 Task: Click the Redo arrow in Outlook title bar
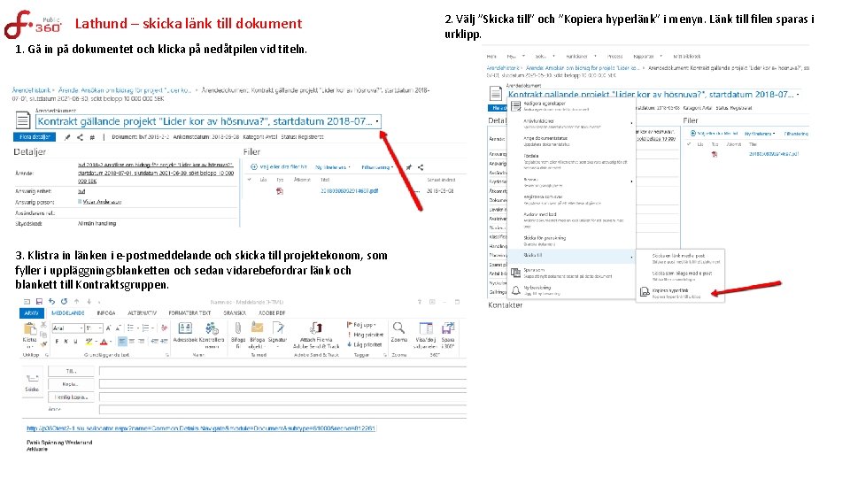click(64, 301)
